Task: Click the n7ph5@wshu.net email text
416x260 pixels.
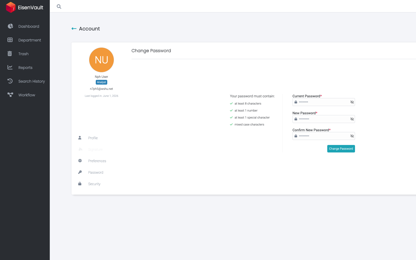Action: pyautogui.click(x=101, y=89)
